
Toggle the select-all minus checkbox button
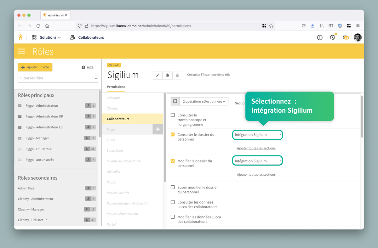pyautogui.click(x=175, y=101)
